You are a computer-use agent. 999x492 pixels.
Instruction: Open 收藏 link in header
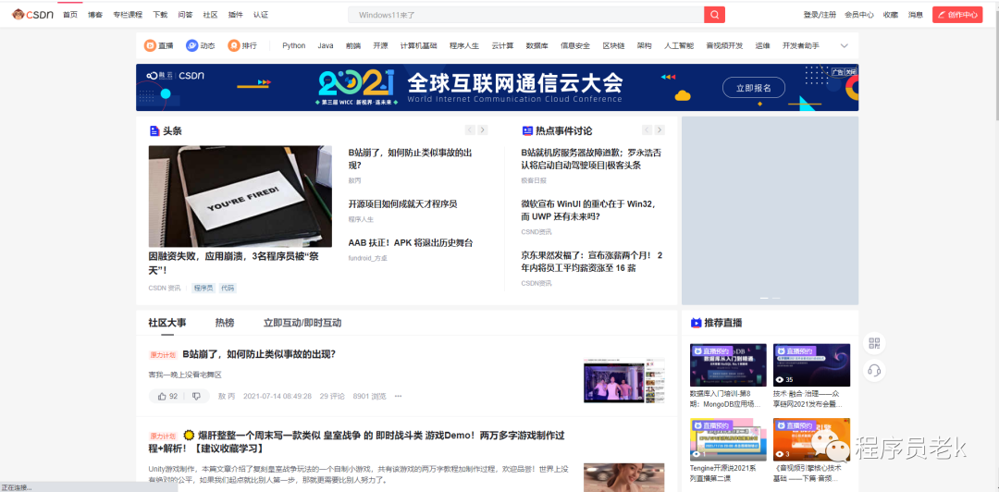[891, 15]
